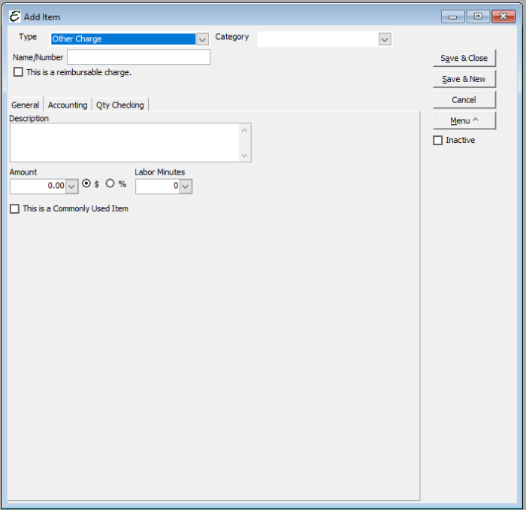Choose the percent radio button
Screen dimensions: 526x510
click(x=110, y=184)
